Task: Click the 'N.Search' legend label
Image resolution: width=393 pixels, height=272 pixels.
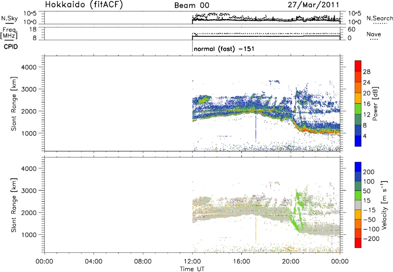Action: click(379, 18)
